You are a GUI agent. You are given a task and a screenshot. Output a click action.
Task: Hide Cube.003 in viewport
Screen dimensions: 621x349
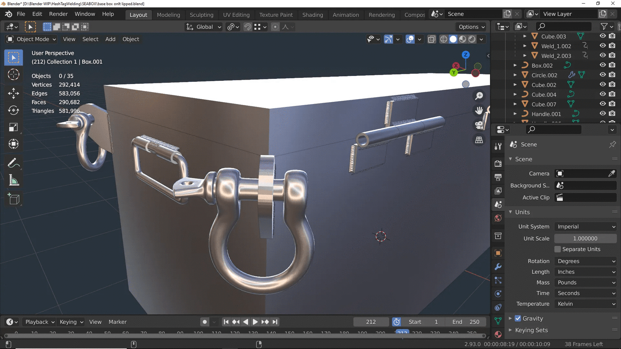point(602,36)
